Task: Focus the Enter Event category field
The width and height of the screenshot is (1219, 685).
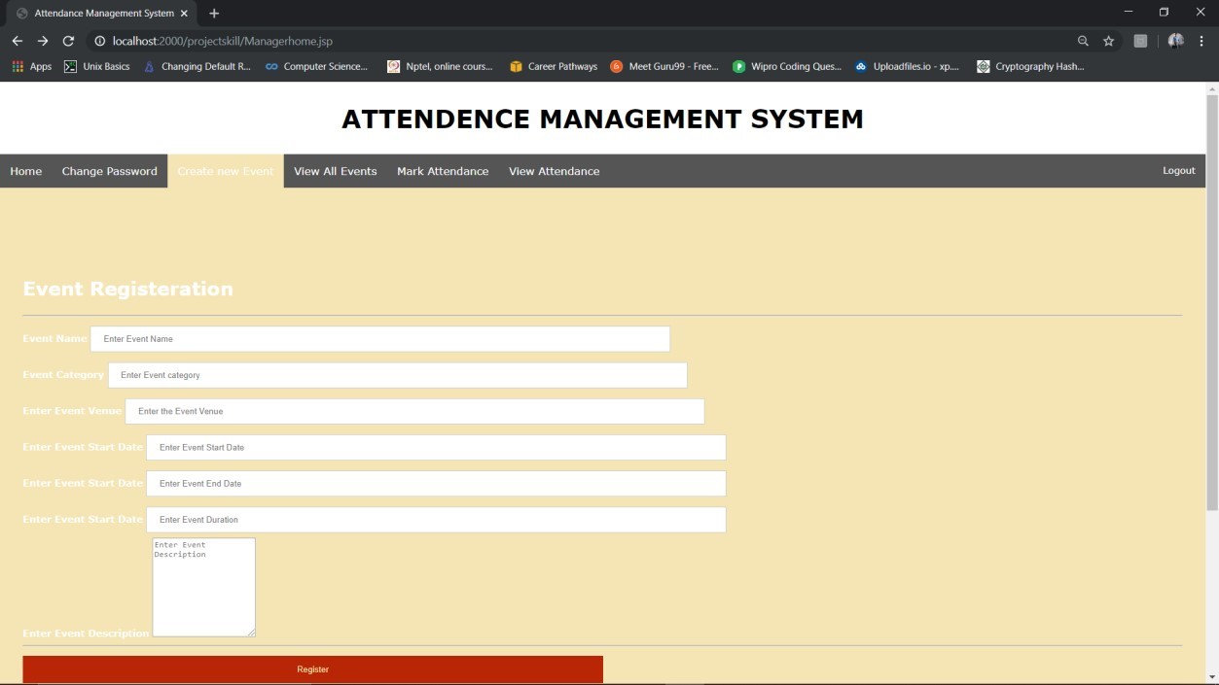Action: tap(398, 375)
